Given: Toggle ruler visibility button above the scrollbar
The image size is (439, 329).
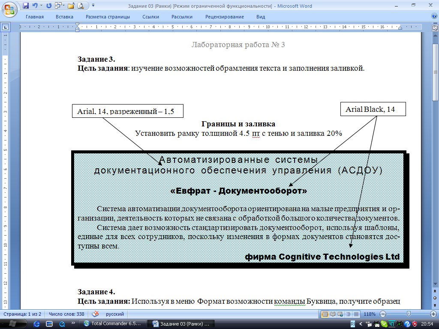Looking at the screenshot, I should click(435, 28).
